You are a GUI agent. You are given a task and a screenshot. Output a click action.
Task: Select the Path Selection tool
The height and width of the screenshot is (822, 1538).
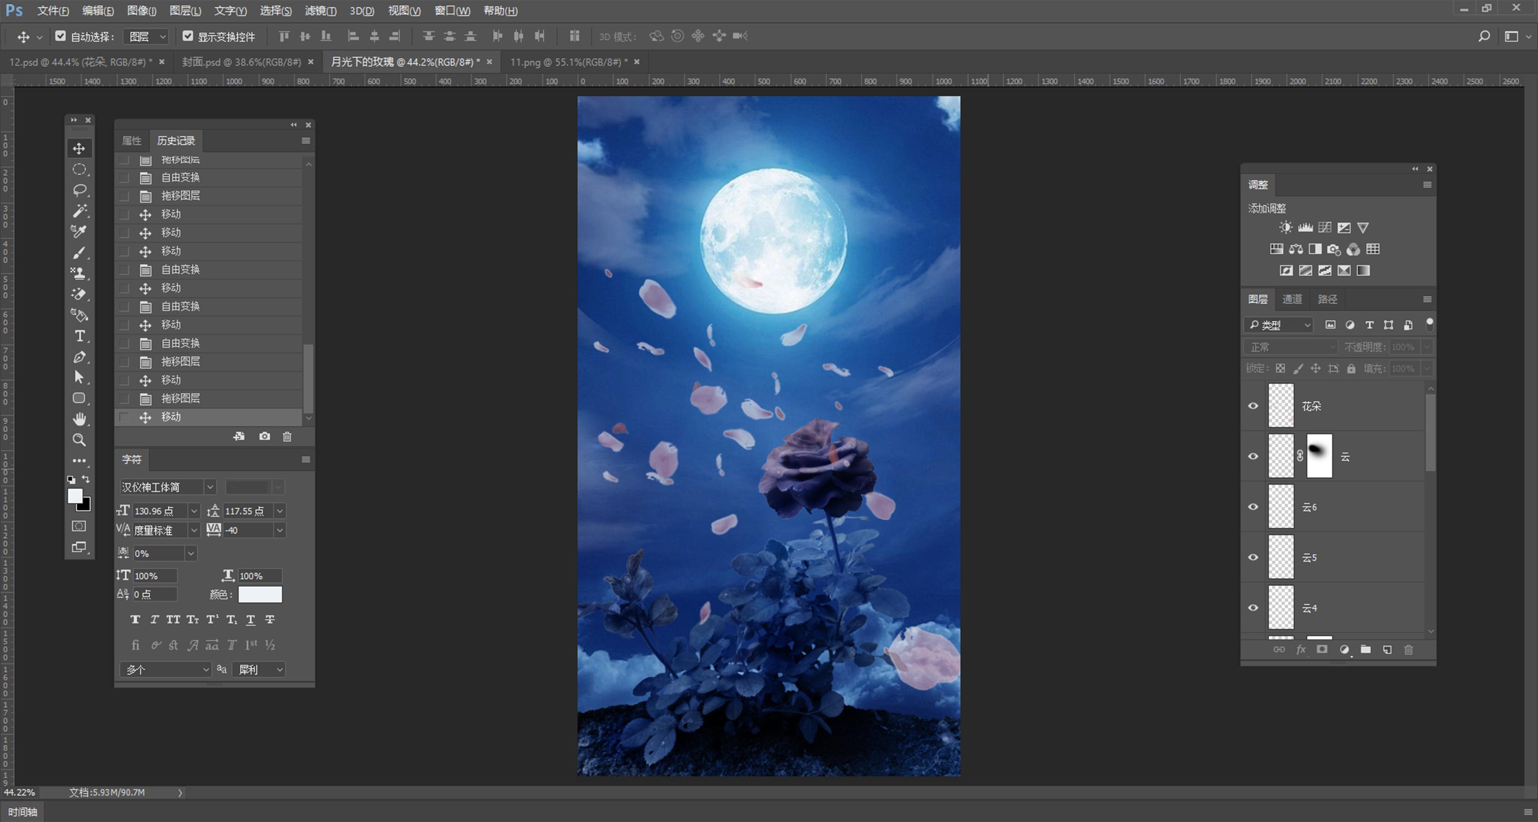(x=79, y=377)
